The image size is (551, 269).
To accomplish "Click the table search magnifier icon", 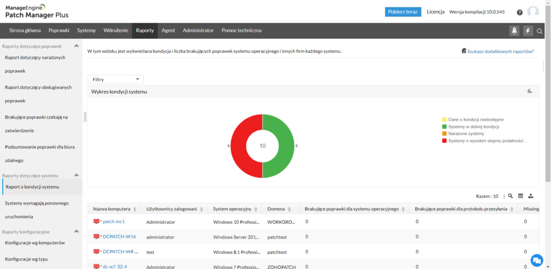I will (511, 196).
